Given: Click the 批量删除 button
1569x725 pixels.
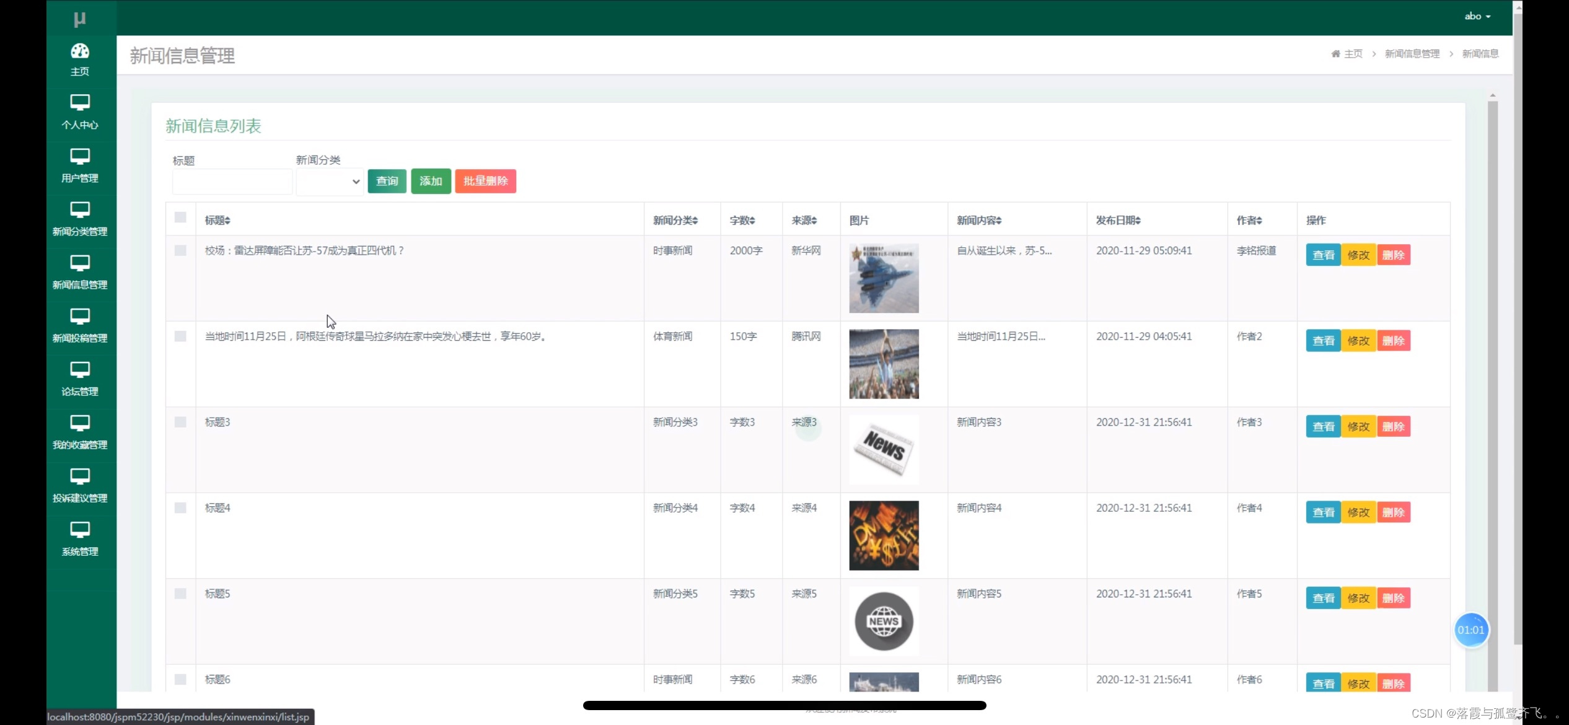Looking at the screenshot, I should pyautogui.click(x=485, y=181).
